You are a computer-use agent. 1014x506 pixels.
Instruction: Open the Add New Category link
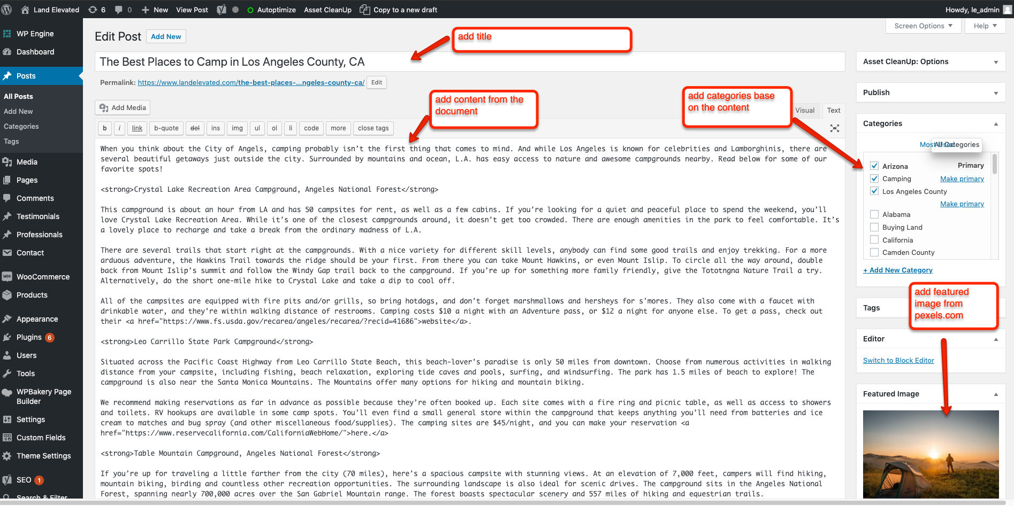pos(898,270)
